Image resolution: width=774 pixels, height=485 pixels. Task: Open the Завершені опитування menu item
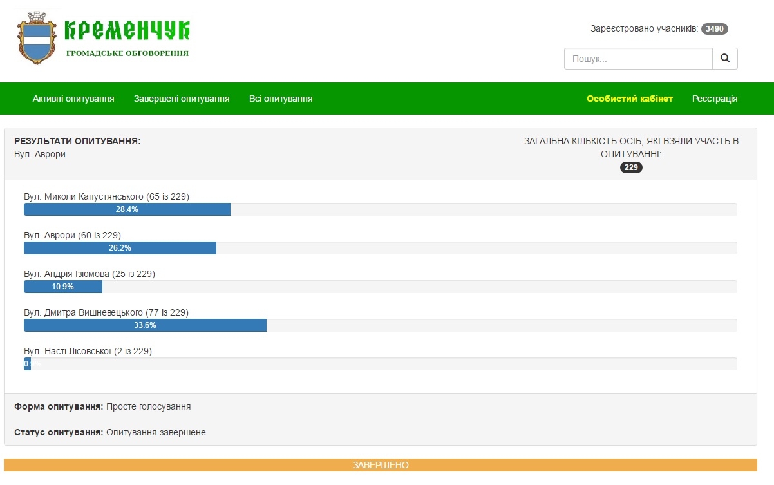click(x=182, y=99)
